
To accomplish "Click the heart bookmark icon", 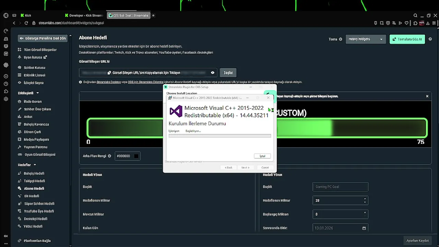I will click(406, 23).
